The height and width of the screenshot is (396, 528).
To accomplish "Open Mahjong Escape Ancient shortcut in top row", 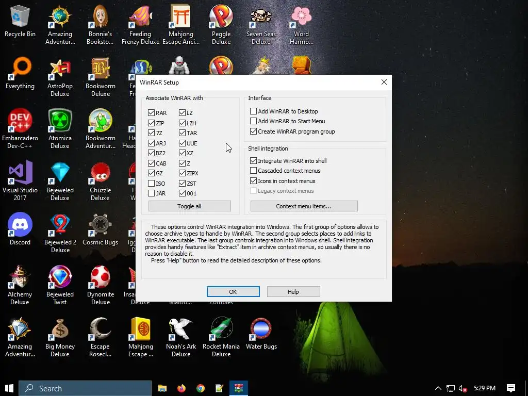I will (181, 25).
